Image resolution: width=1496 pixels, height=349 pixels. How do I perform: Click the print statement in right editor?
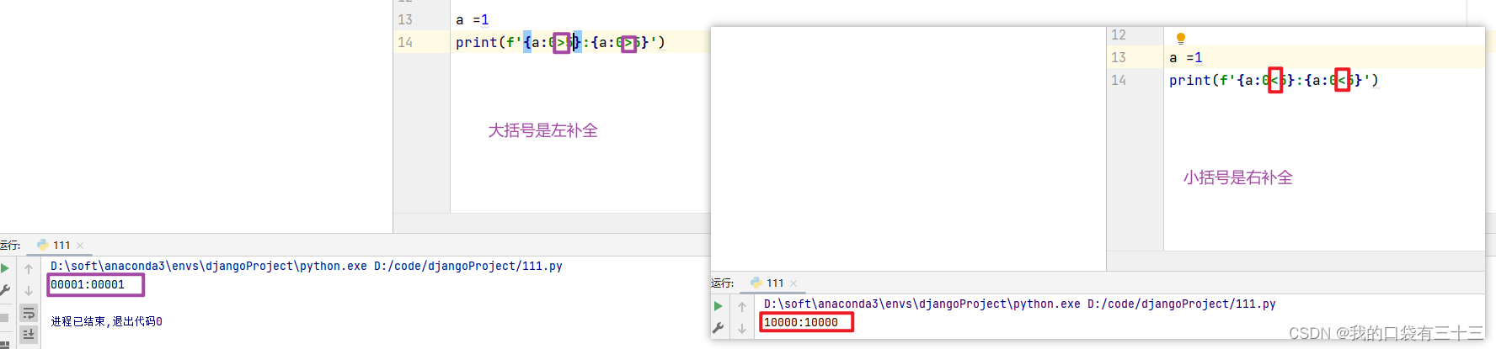[x=1274, y=80]
